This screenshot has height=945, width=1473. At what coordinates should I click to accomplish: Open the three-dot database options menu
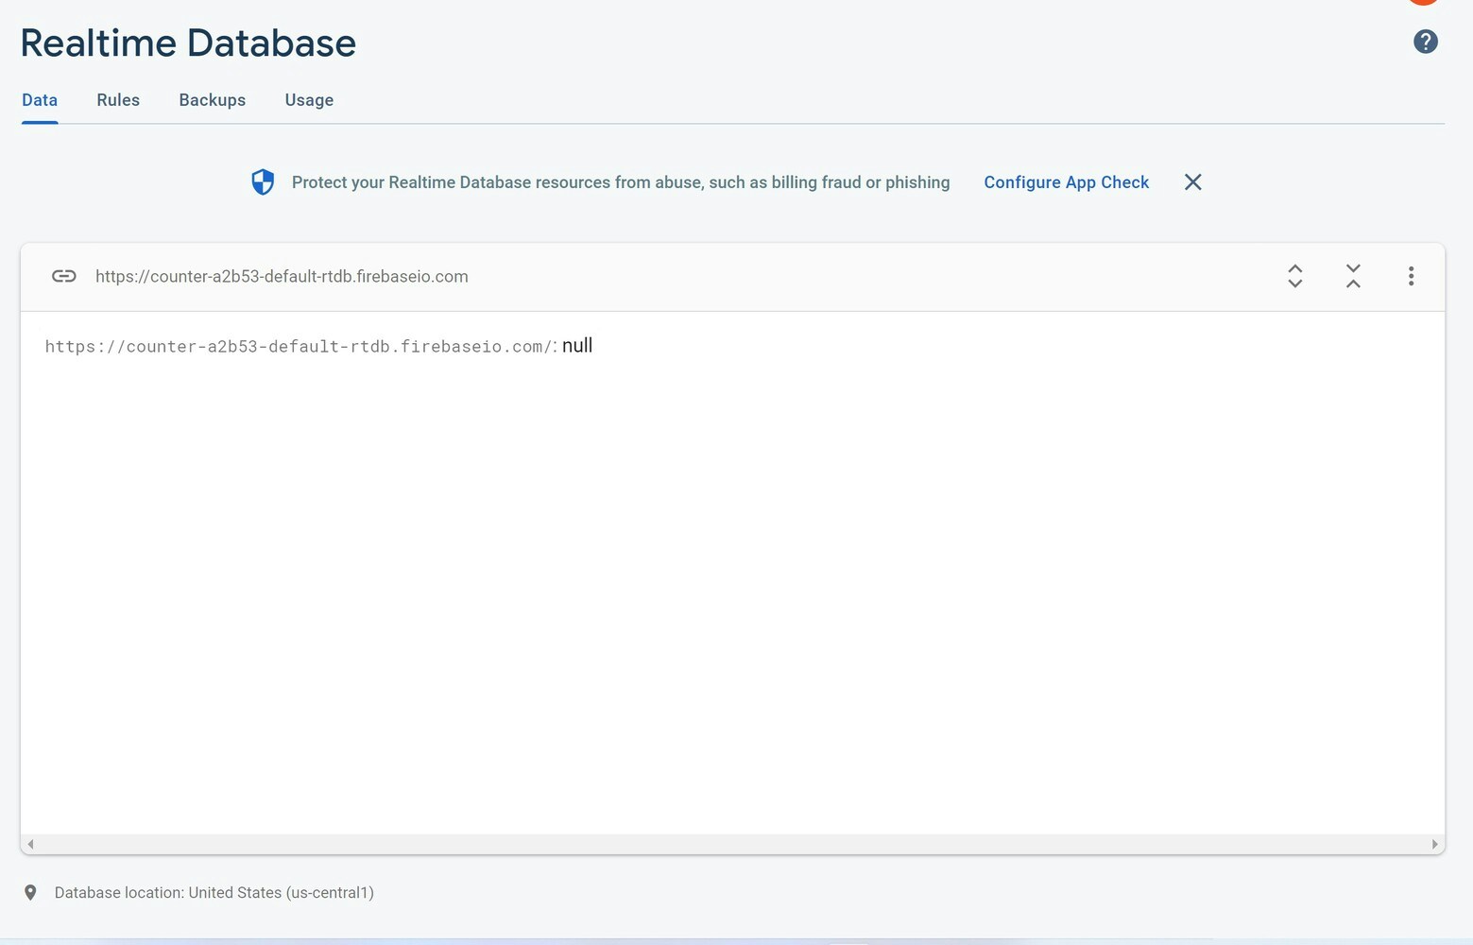(x=1411, y=276)
